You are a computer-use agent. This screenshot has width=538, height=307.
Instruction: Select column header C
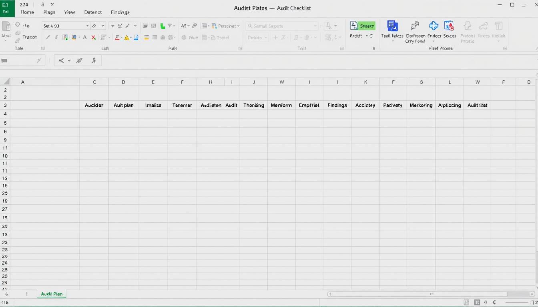point(94,82)
